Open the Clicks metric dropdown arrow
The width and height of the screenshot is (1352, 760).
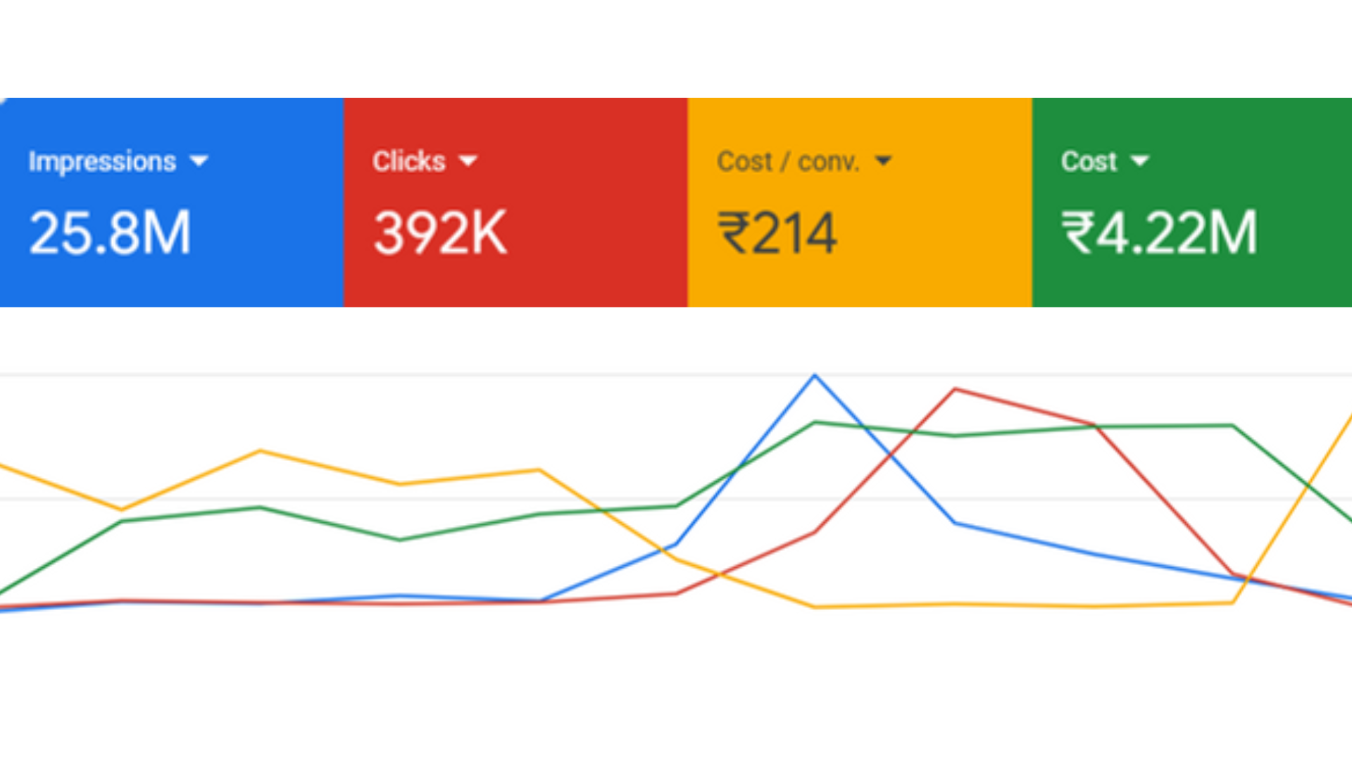coord(468,162)
